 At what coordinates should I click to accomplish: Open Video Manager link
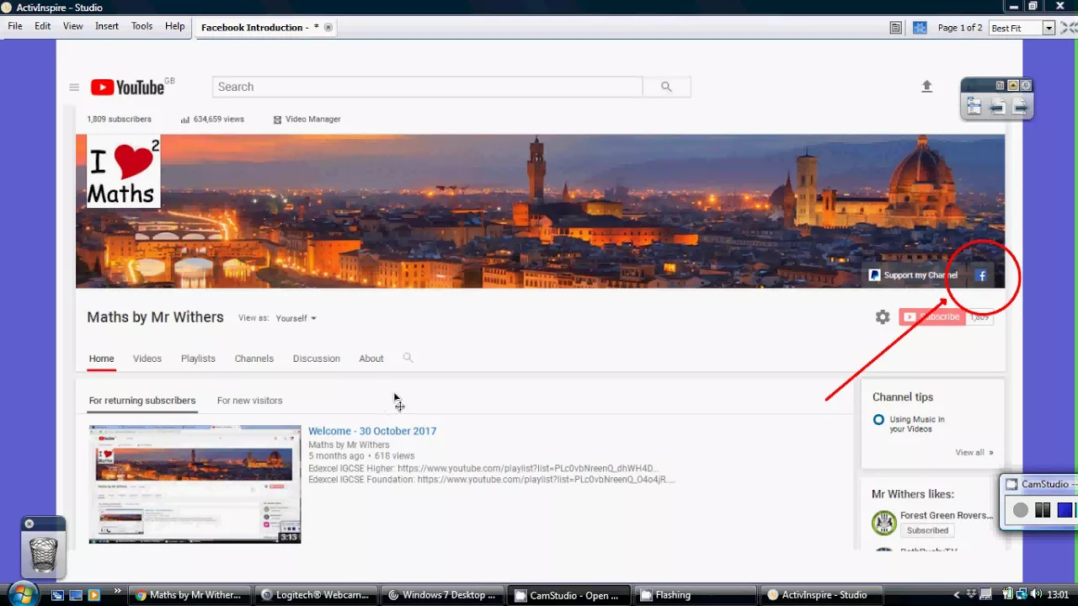(307, 120)
